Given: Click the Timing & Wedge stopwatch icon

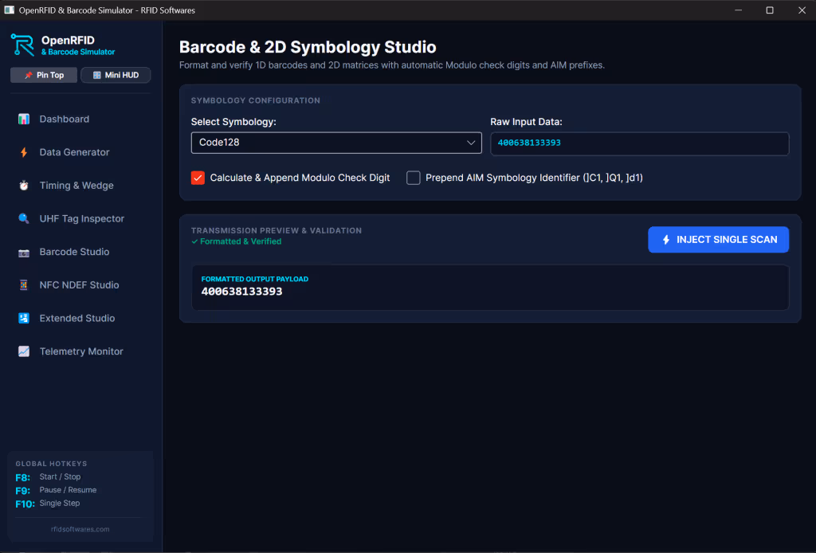Looking at the screenshot, I should [x=24, y=186].
